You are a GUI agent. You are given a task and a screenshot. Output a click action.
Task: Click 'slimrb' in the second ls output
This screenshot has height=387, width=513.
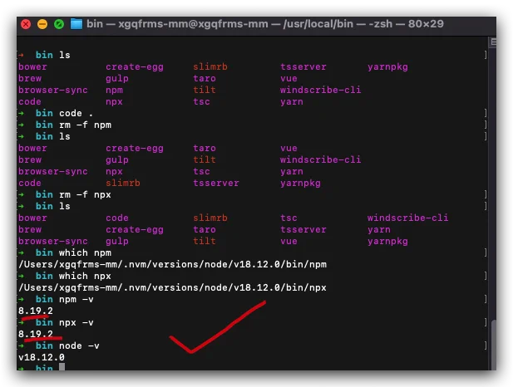pos(123,183)
